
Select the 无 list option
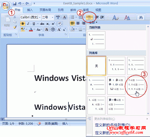97,66
